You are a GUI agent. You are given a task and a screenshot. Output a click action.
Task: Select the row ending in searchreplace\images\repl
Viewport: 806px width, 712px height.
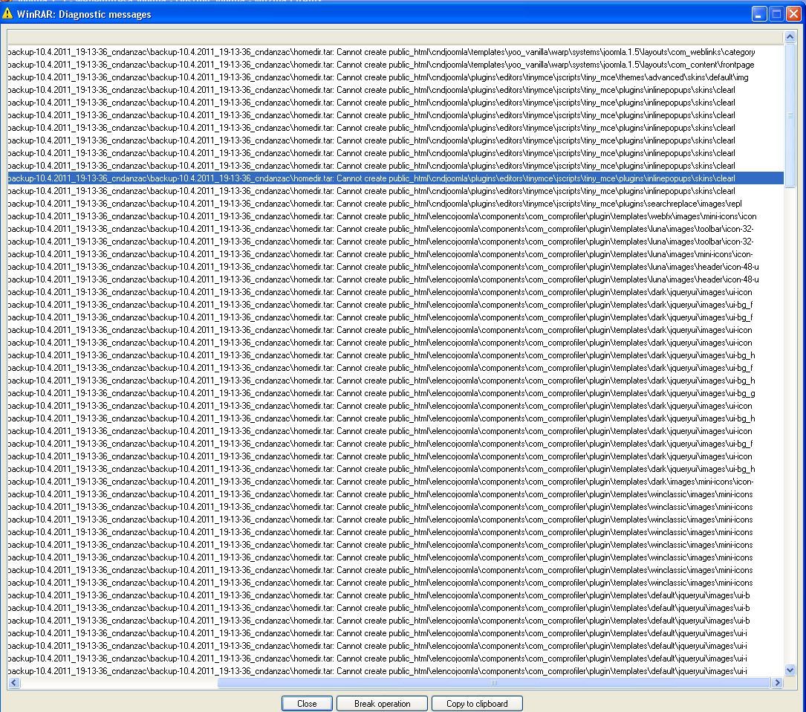tap(395, 204)
